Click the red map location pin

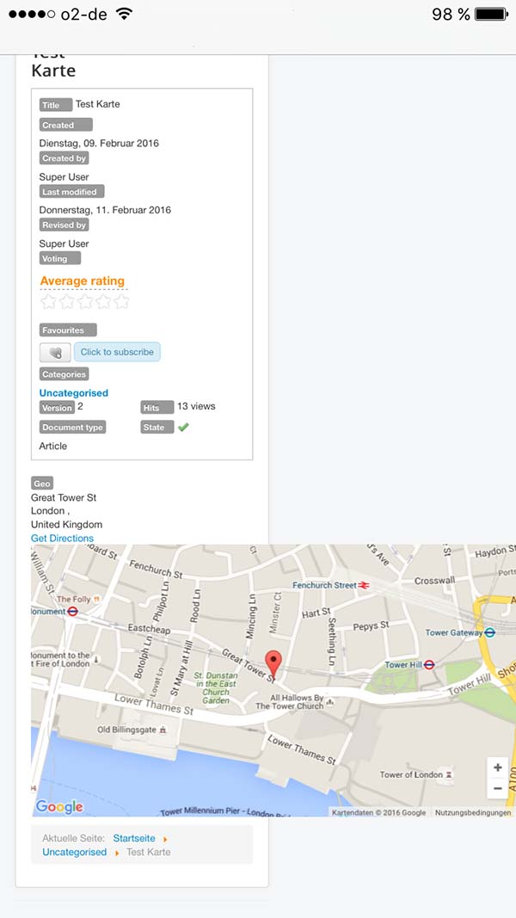pos(273,665)
